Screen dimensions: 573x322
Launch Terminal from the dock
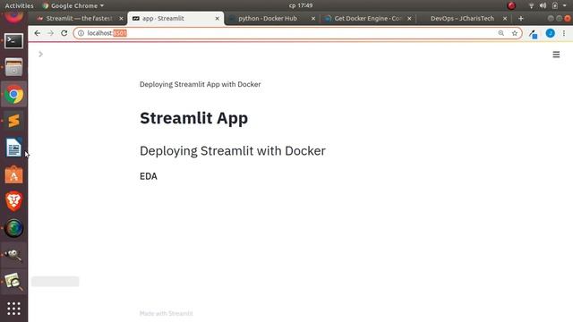pyautogui.click(x=14, y=41)
